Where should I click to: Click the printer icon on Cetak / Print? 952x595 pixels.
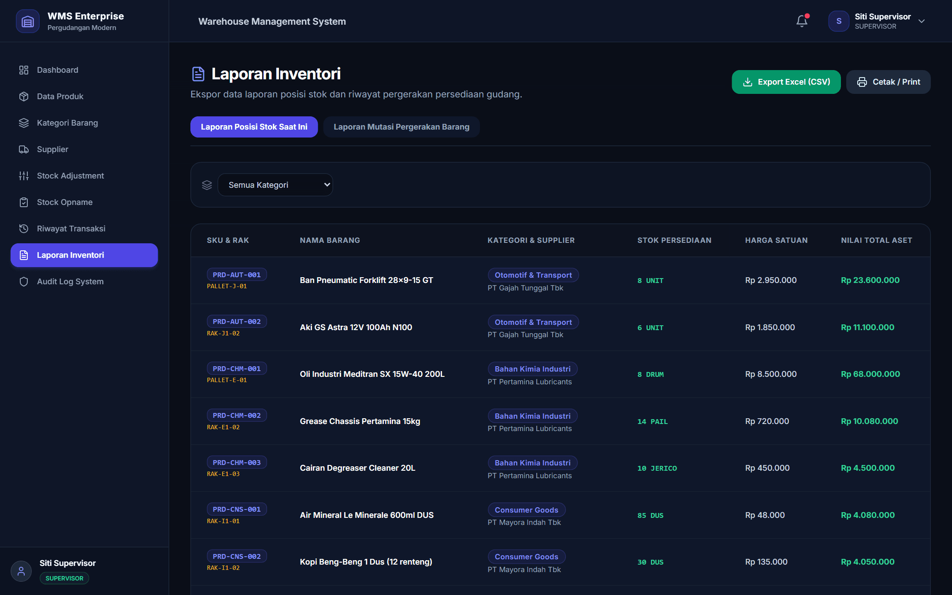pyautogui.click(x=862, y=82)
